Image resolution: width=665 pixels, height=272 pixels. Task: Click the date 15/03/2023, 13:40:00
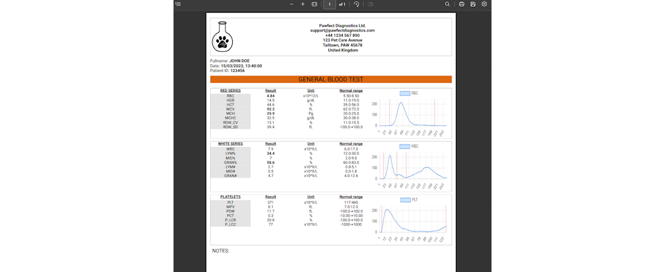(x=241, y=66)
